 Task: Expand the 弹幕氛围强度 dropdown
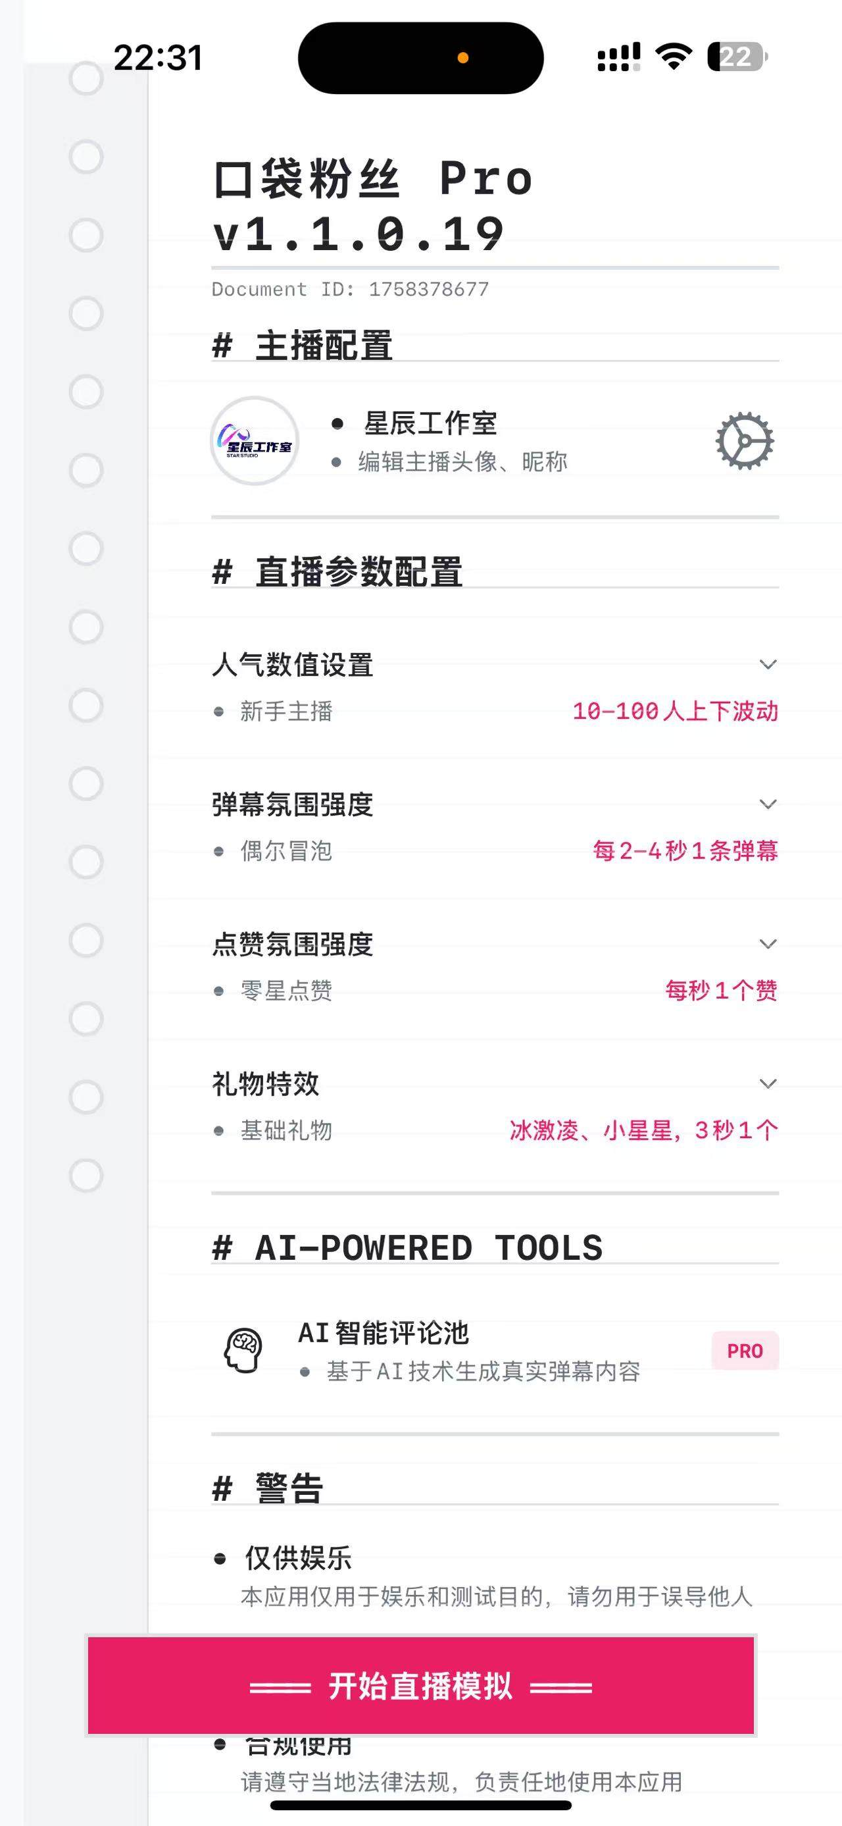tap(769, 806)
